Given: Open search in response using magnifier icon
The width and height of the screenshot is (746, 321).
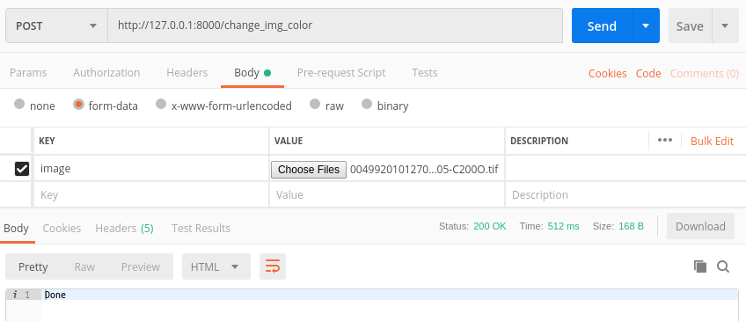Looking at the screenshot, I should 723,266.
